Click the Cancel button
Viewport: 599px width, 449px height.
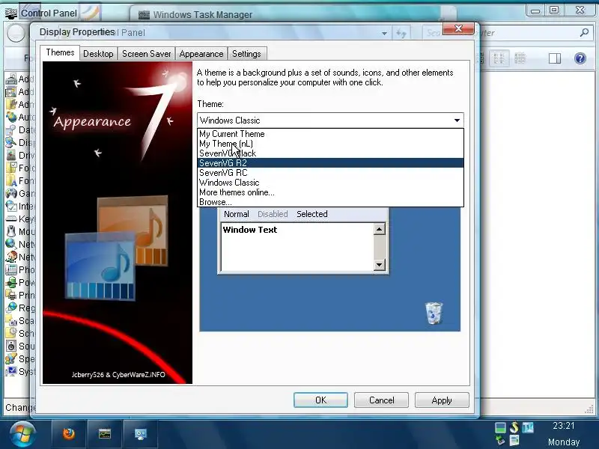point(381,400)
